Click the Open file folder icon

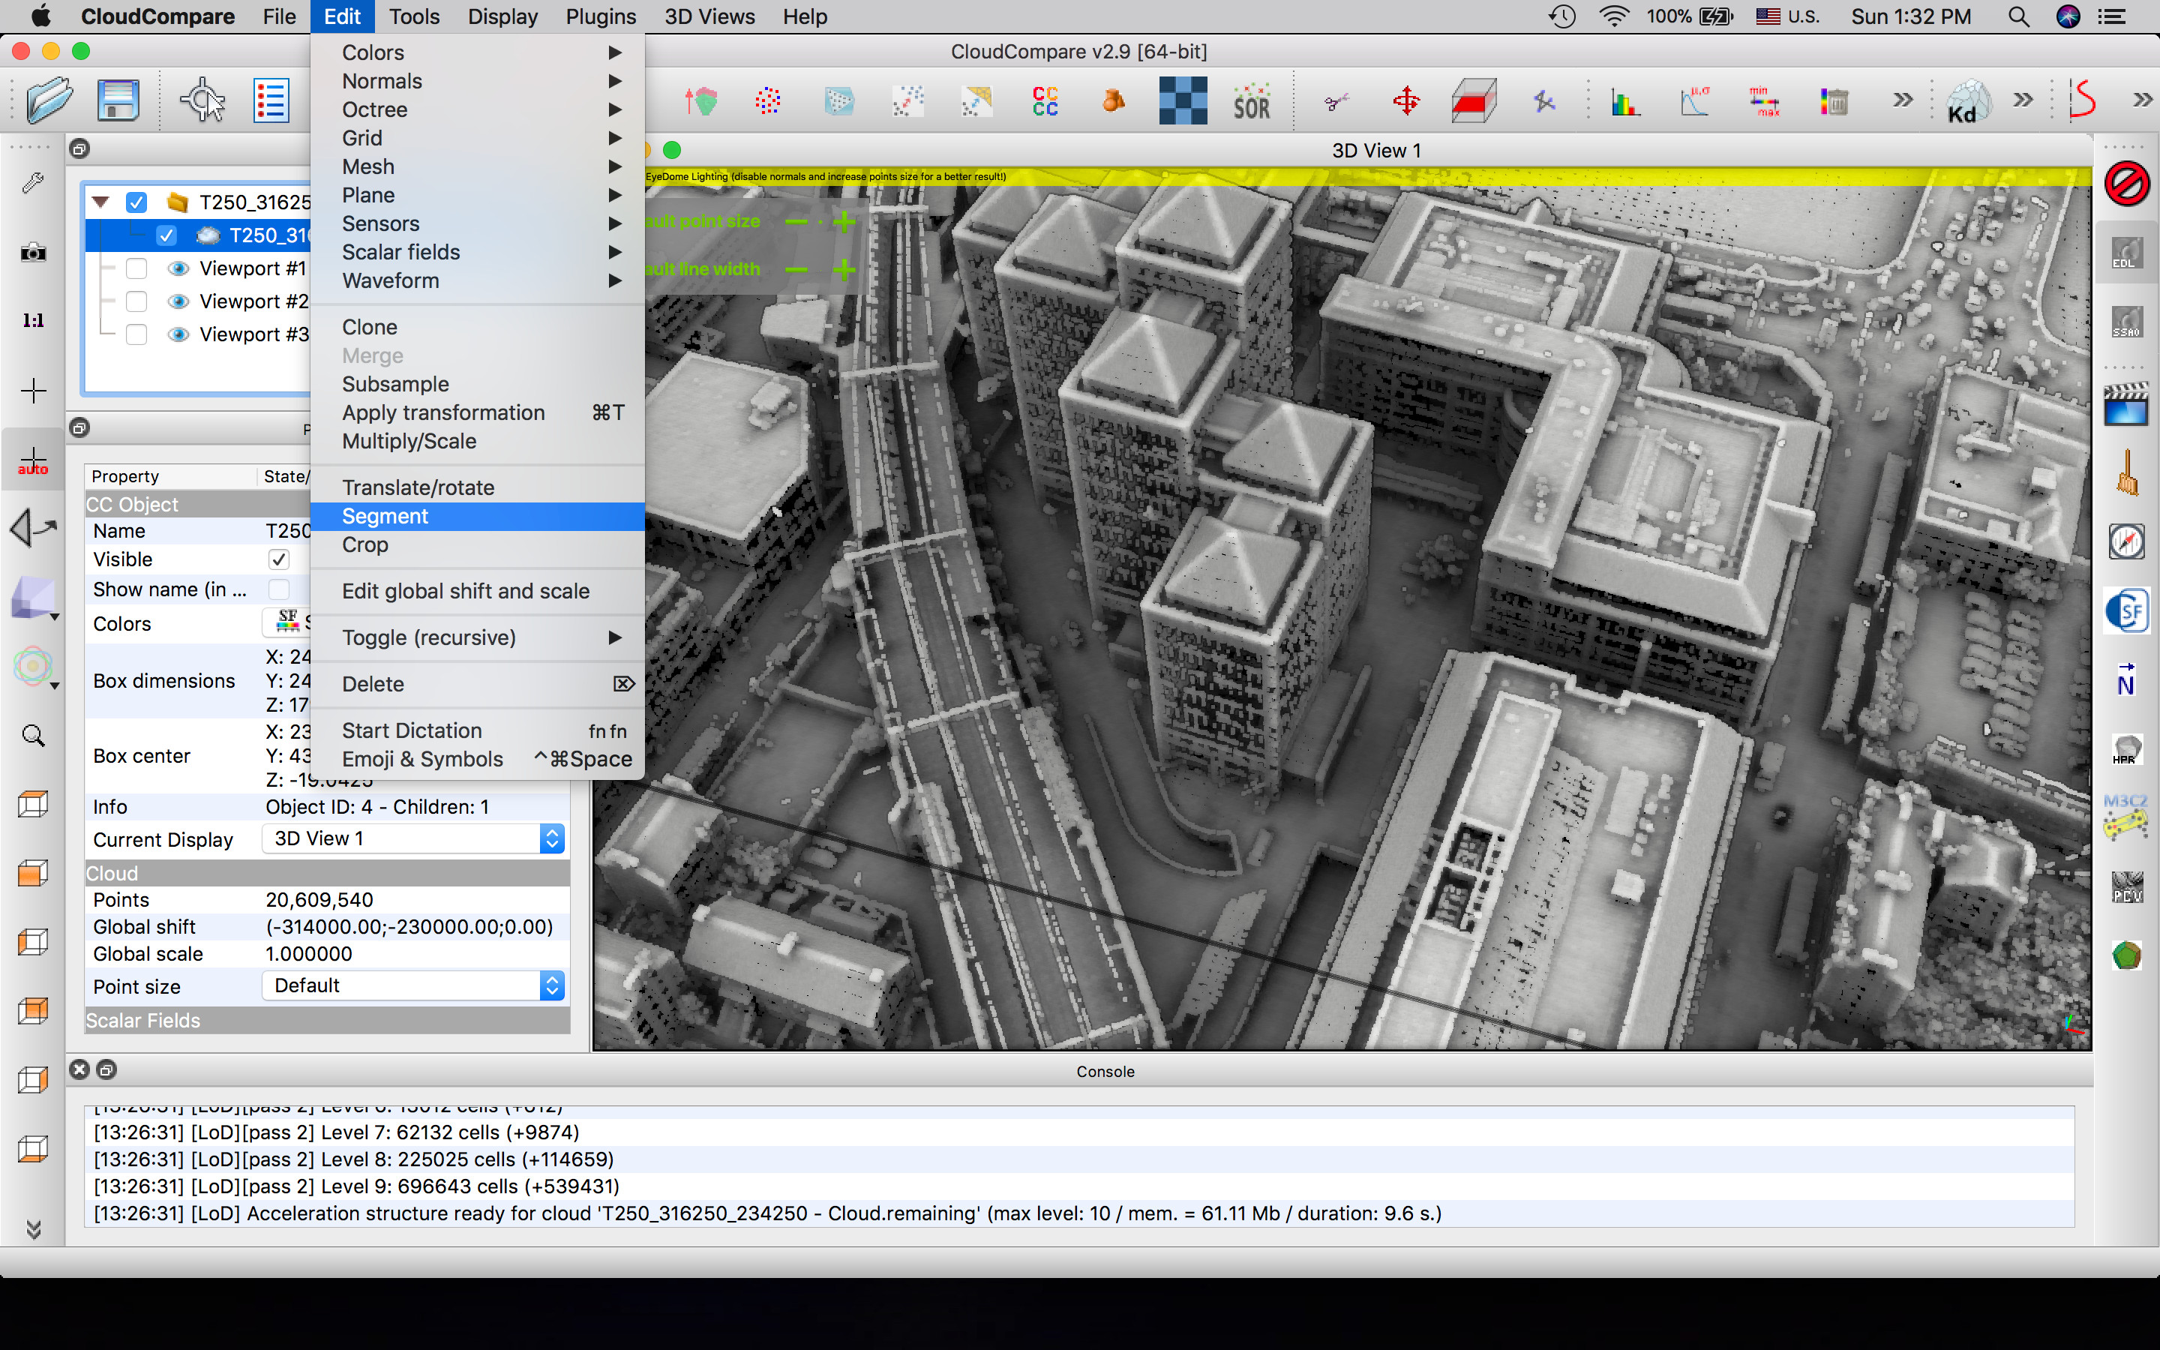49,101
